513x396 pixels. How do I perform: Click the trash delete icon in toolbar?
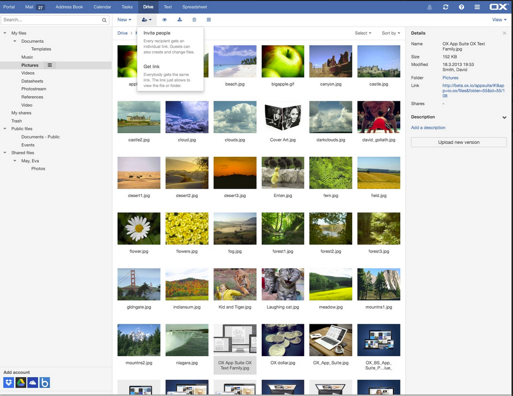[194, 20]
